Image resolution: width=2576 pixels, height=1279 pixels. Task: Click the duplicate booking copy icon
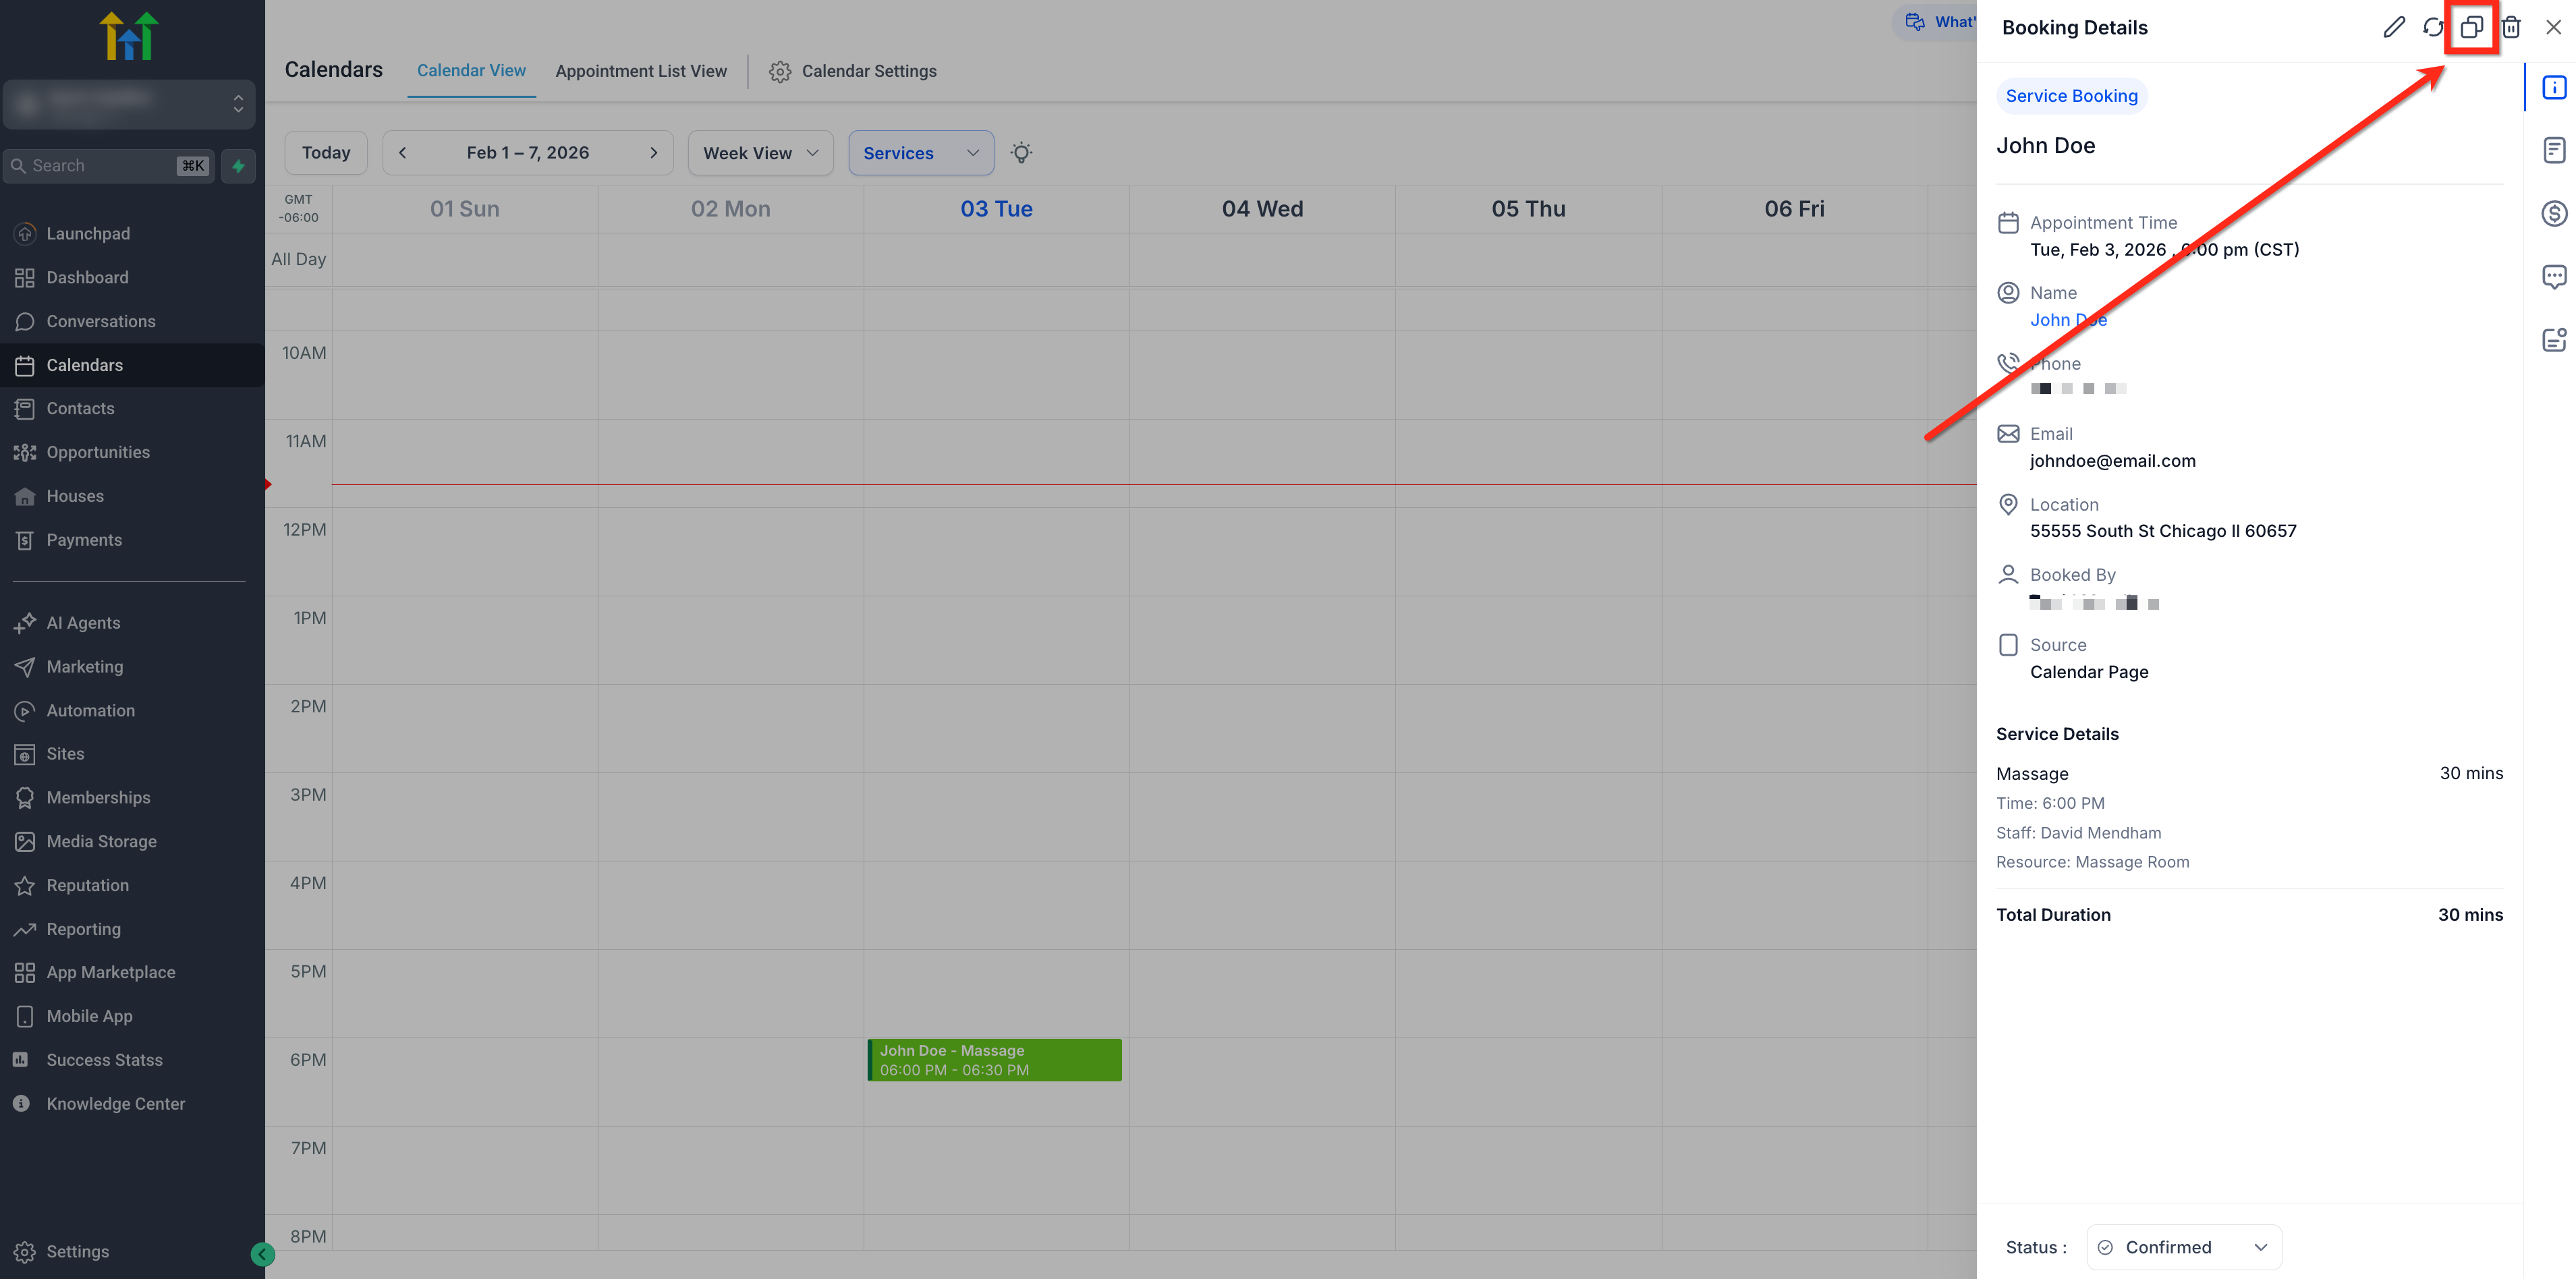pyautogui.click(x=2471, y=27)
